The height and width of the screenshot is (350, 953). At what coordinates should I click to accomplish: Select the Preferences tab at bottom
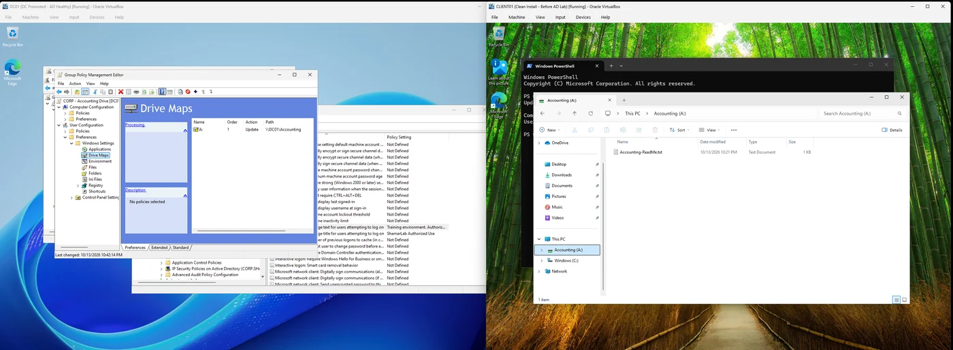[x=135, y=247]
